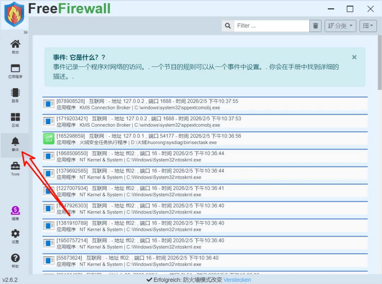Screen dimensions: 382x284
Task: Select ntoskrnl event 1381910789
Action: [205, 226]
